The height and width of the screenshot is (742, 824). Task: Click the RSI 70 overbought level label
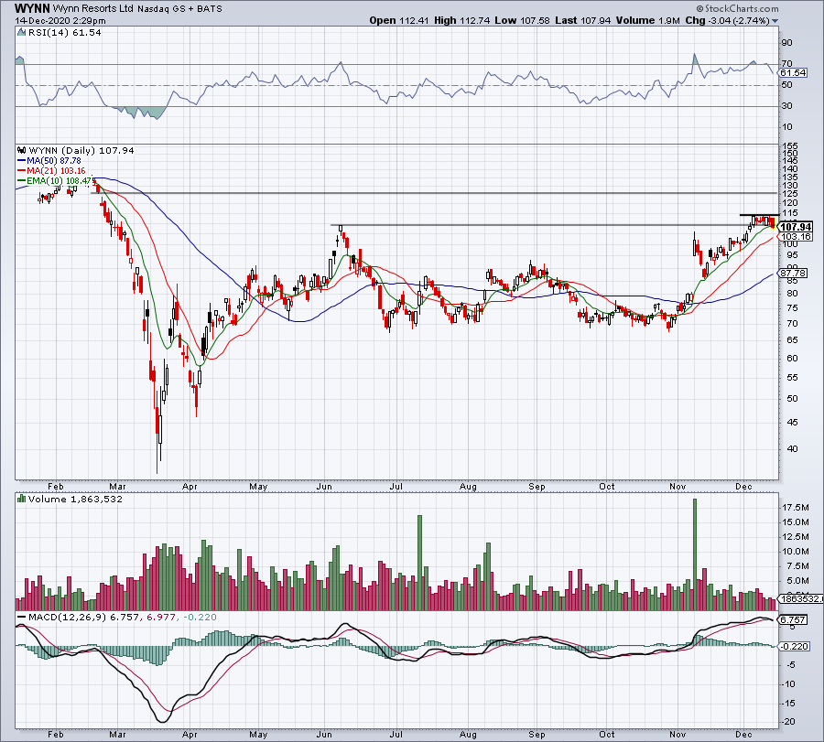pos(786,63)
